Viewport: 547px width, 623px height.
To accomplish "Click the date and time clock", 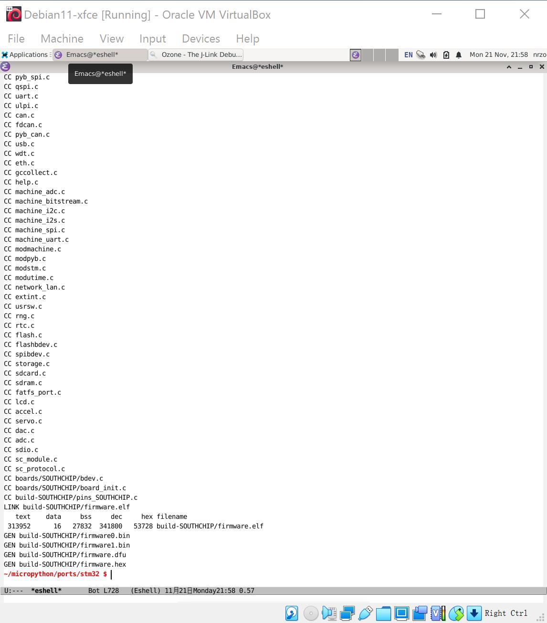I will tap(498, 54).
